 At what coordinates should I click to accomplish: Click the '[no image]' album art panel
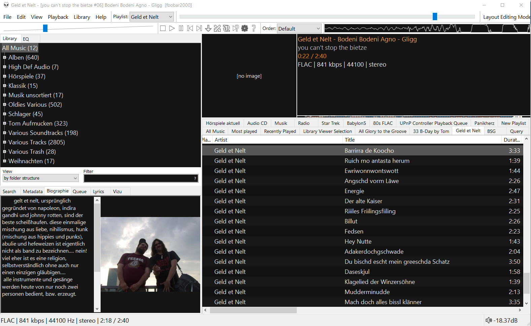[249, 76]
